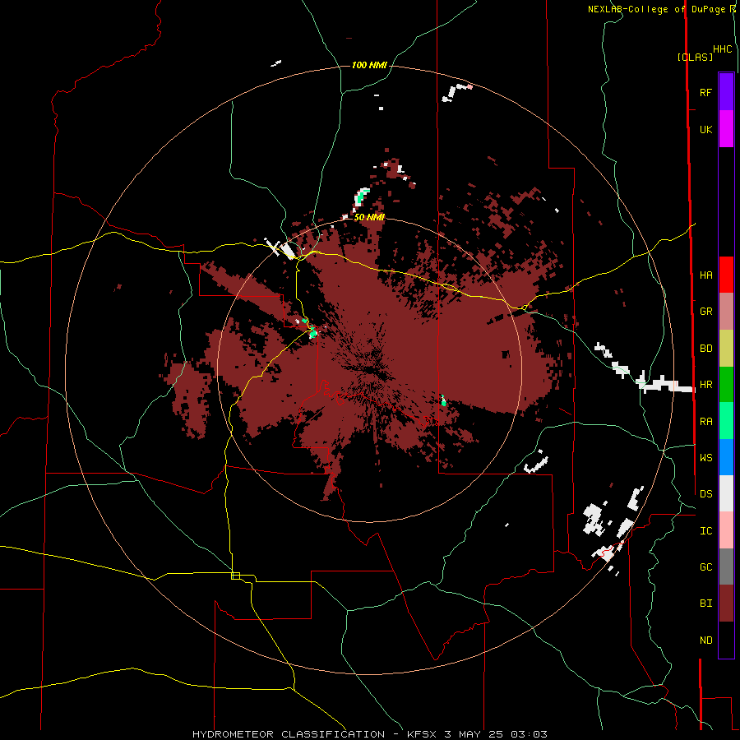Viewport: 740px width, 740px height.
Task: Click the HA red legend swatch
Action: pyautogui.click(x=726, y=275)
